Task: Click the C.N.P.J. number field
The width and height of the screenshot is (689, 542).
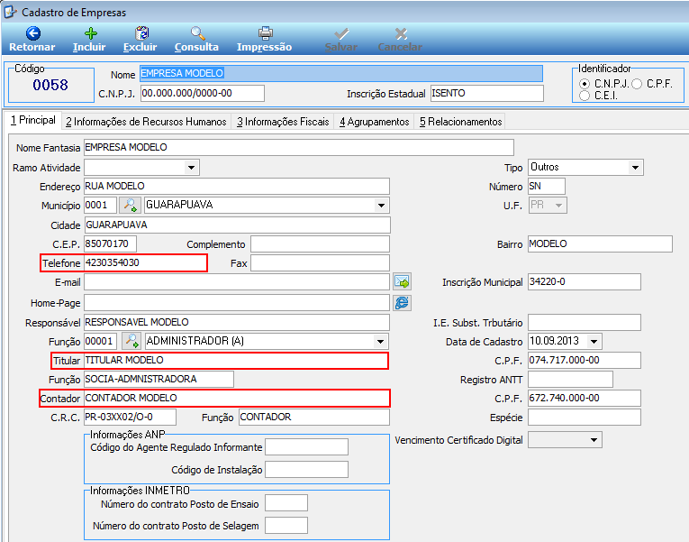Action: pyautogui.click(x=203, y=93)
